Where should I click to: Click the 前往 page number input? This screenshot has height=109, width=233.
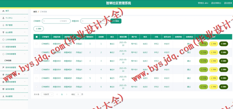[x=78, y=94]
